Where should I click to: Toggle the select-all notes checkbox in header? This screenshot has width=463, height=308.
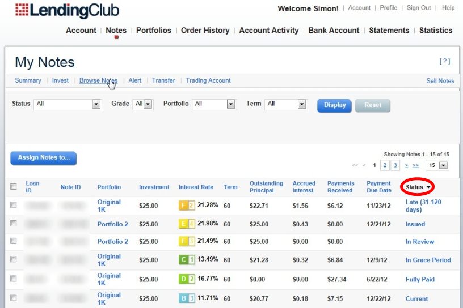point(14,186)
